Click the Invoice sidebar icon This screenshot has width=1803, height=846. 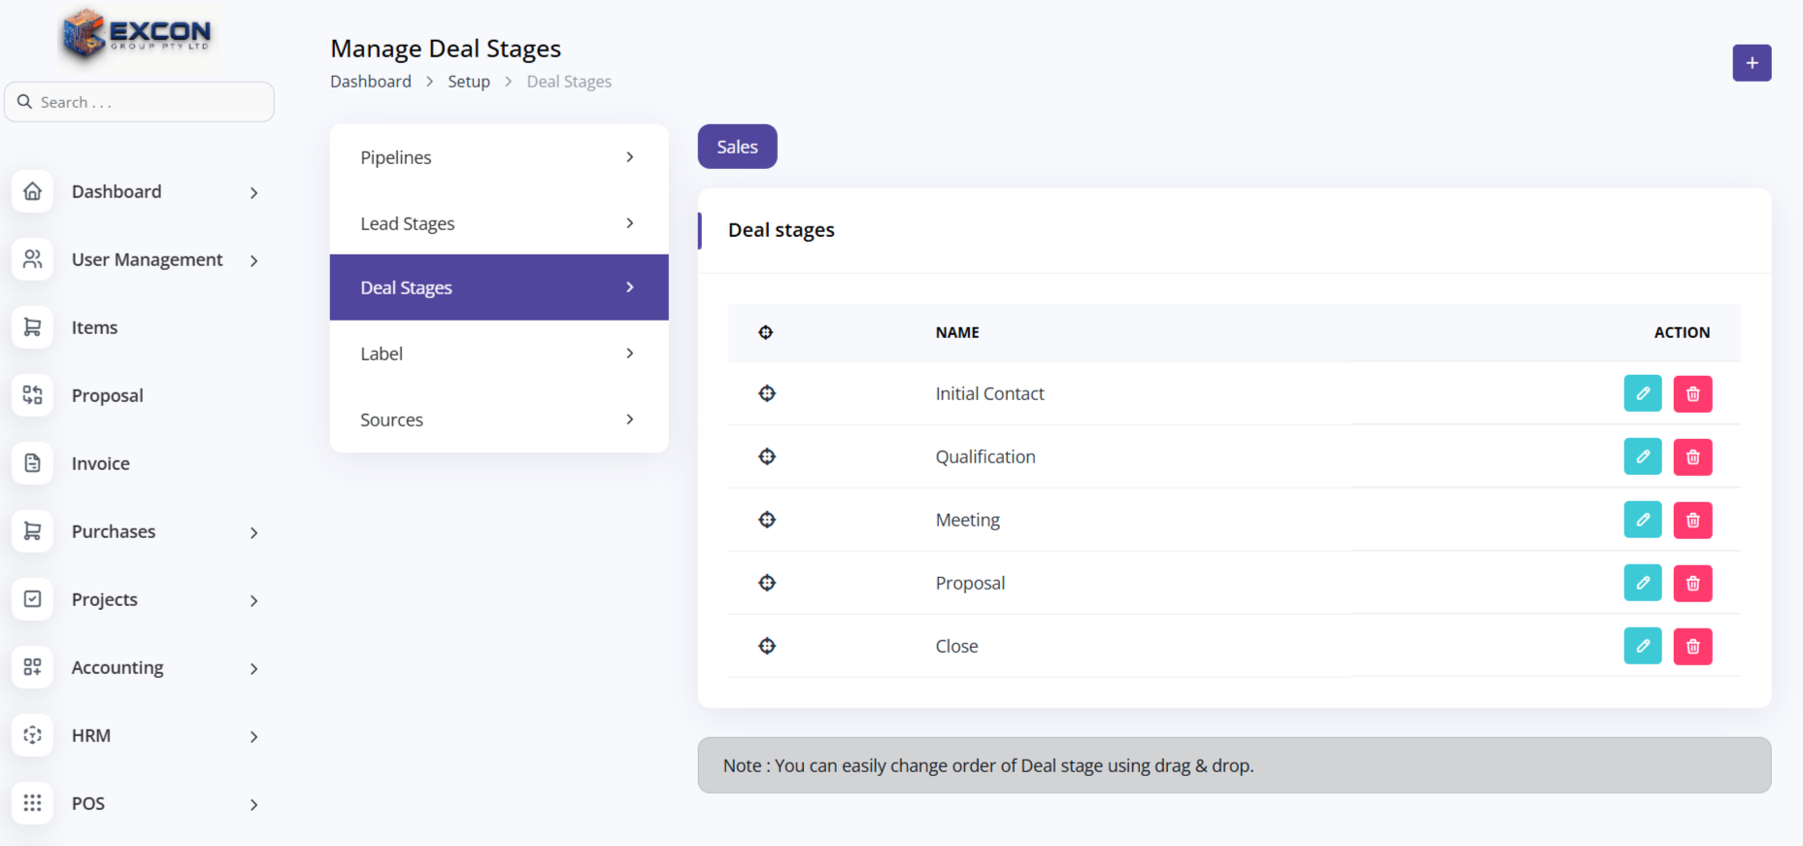pos(33,463)
